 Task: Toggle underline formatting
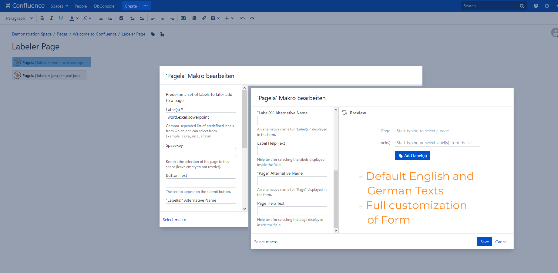(61, 18)
